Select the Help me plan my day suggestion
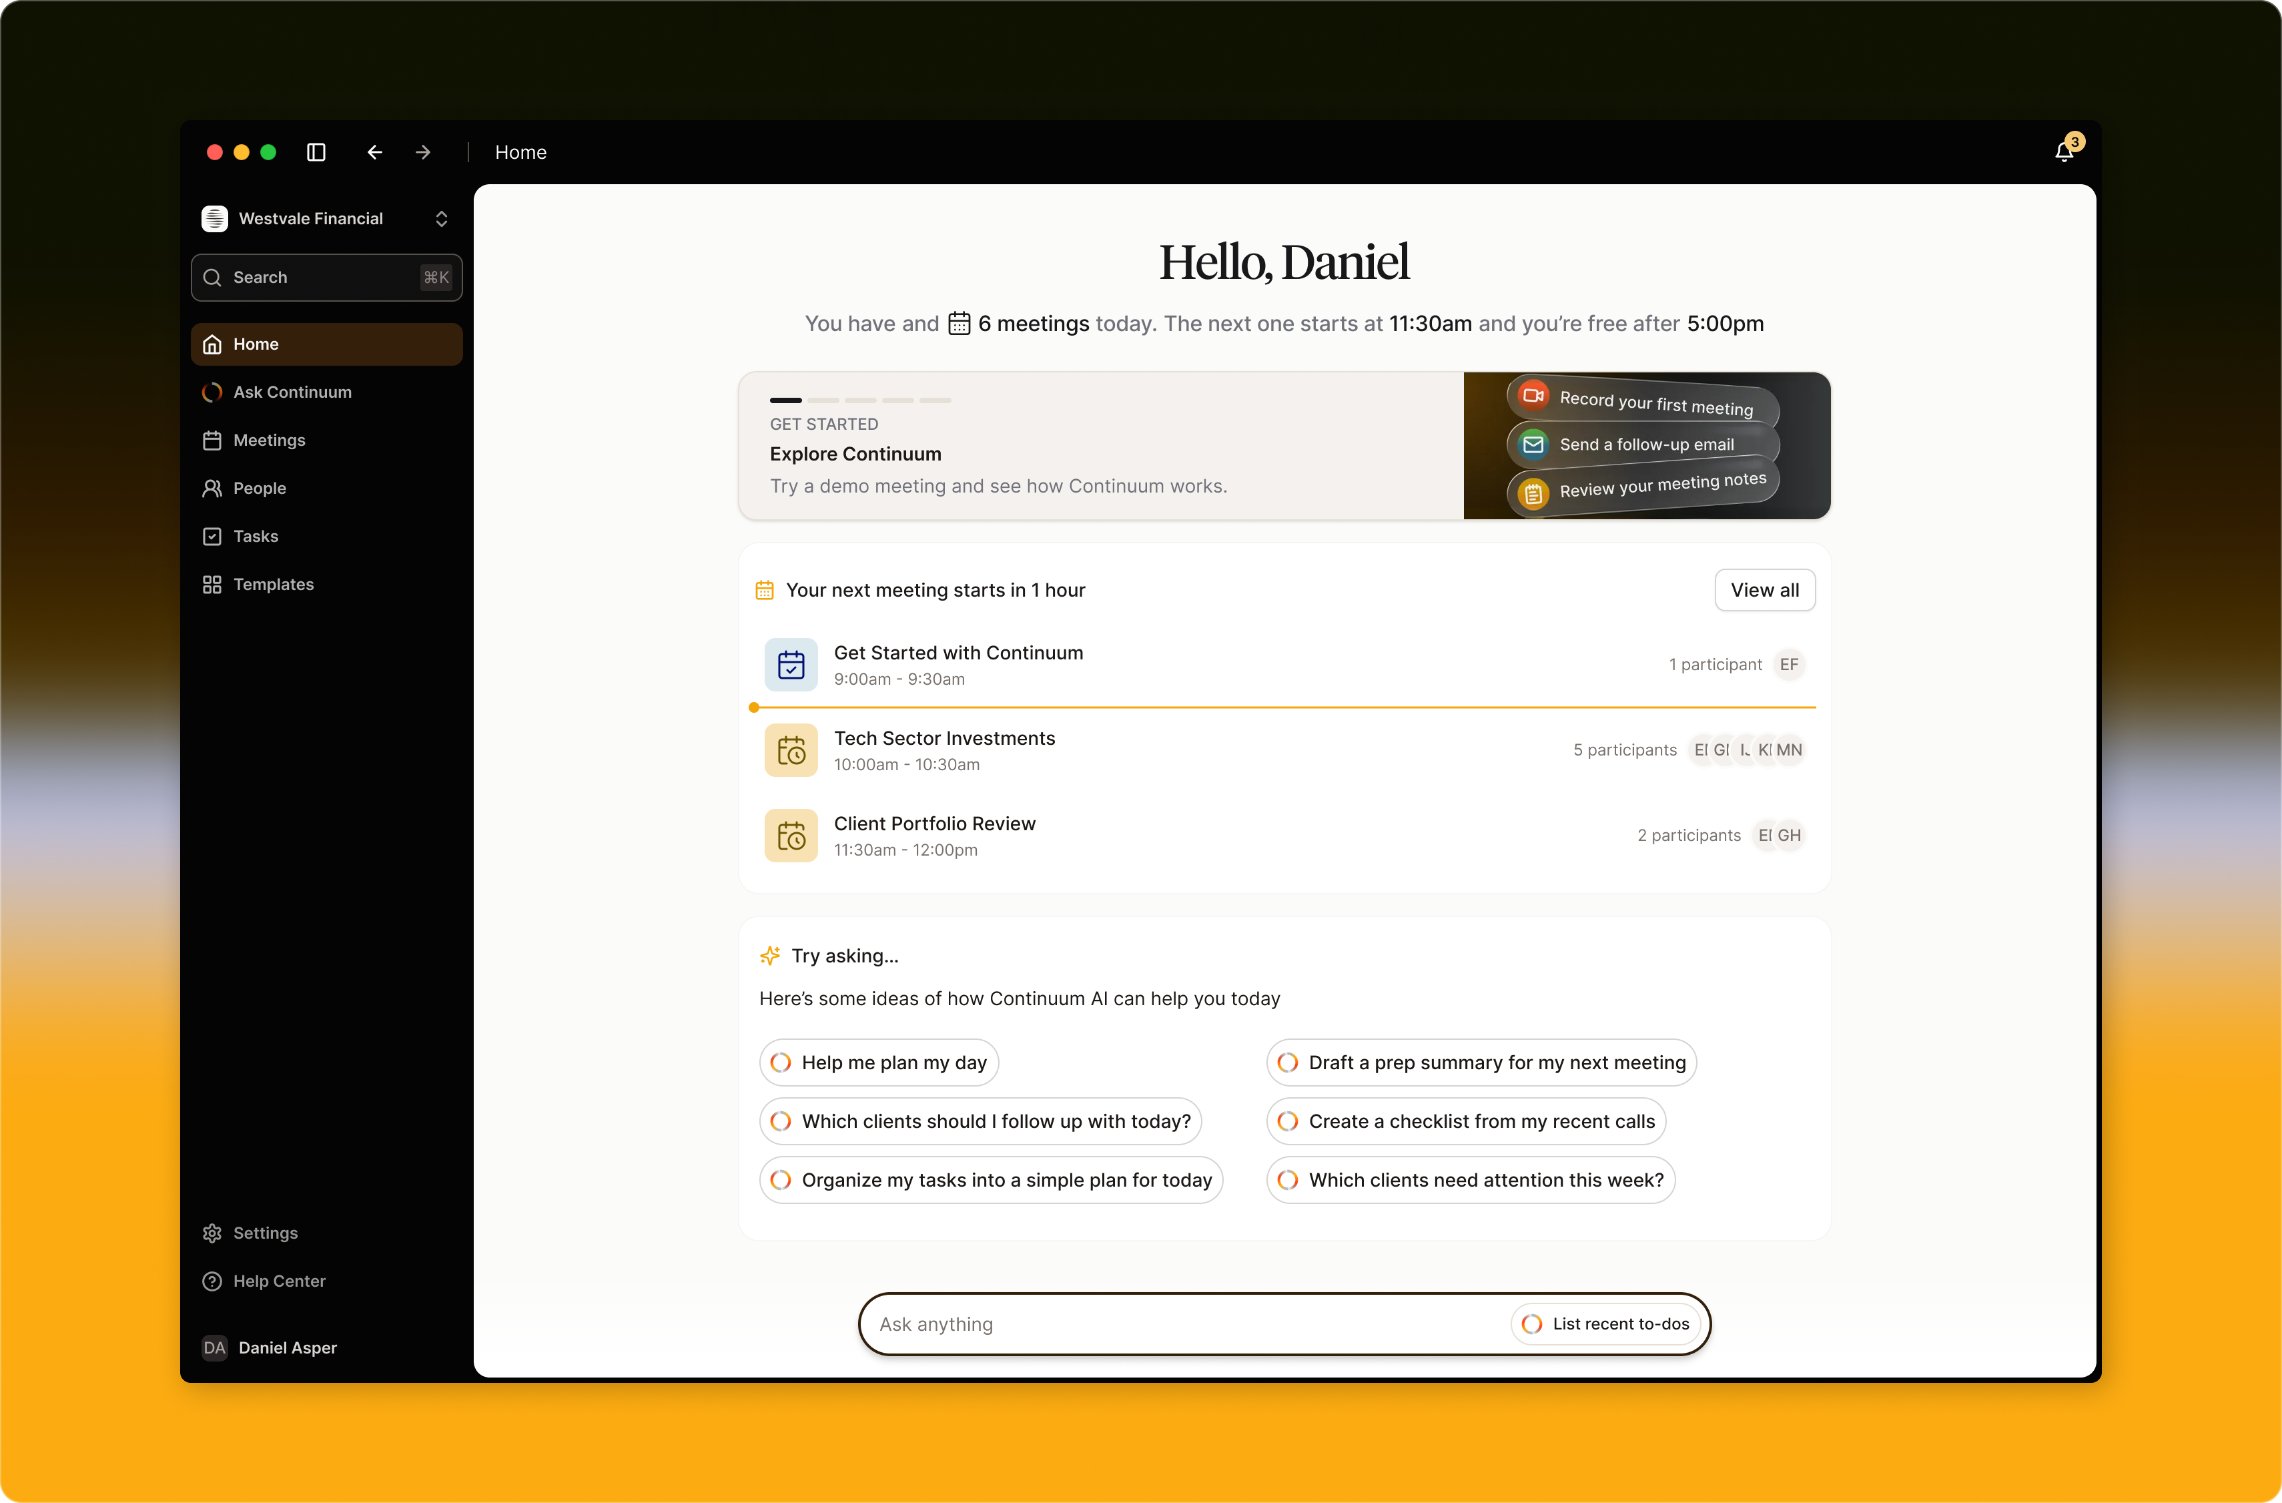The image size is (2282, 1503). click(x=879, y=1063)
